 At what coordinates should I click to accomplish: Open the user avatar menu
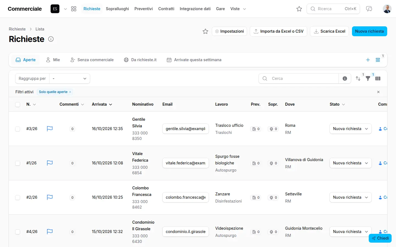[387, 9]
